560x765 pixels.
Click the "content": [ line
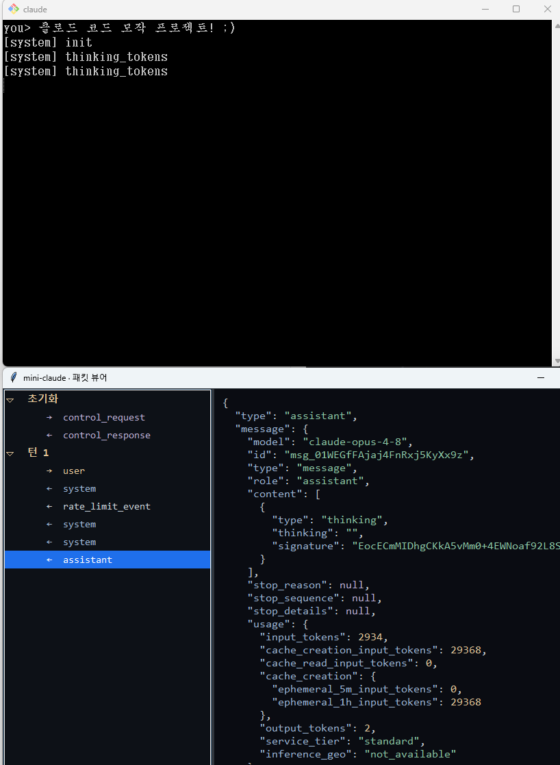284,494
